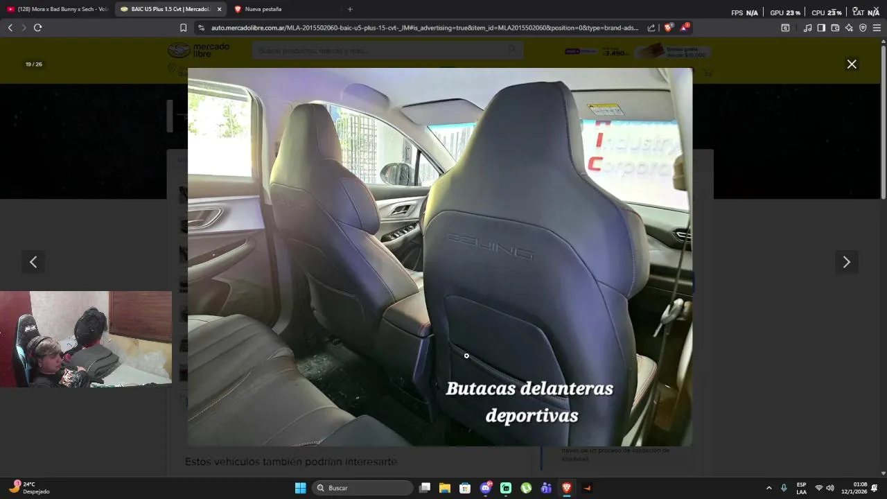Screen dimensions: 887x499
Task: Close the BAIC U5 Plus tab
Action: coord(219,9)
